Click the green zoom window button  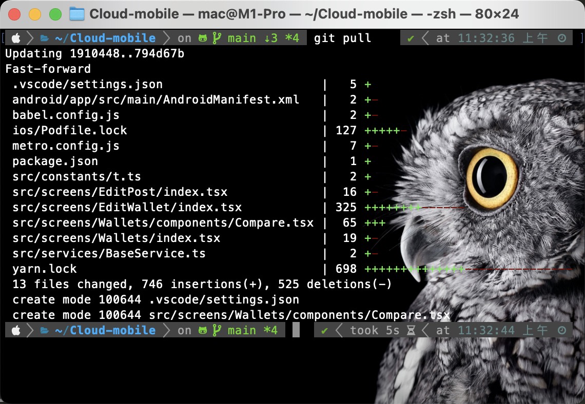pyautogui.click(x=55, y=14)
